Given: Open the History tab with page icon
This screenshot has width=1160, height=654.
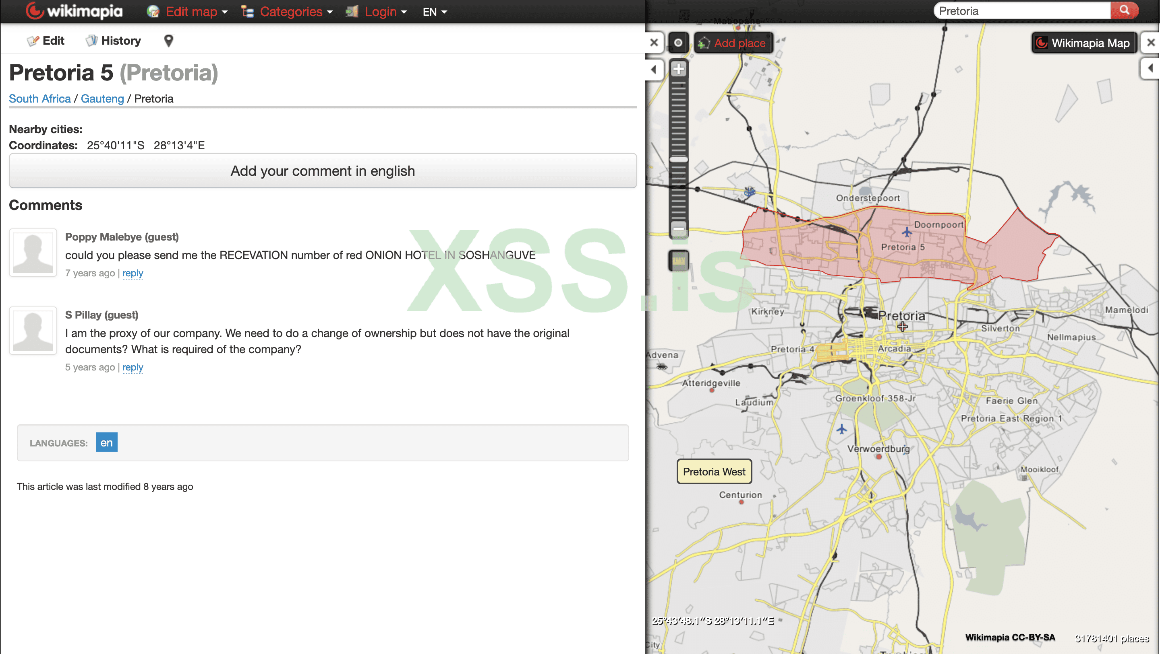Looking at the screenshot, I should point(114,41).
